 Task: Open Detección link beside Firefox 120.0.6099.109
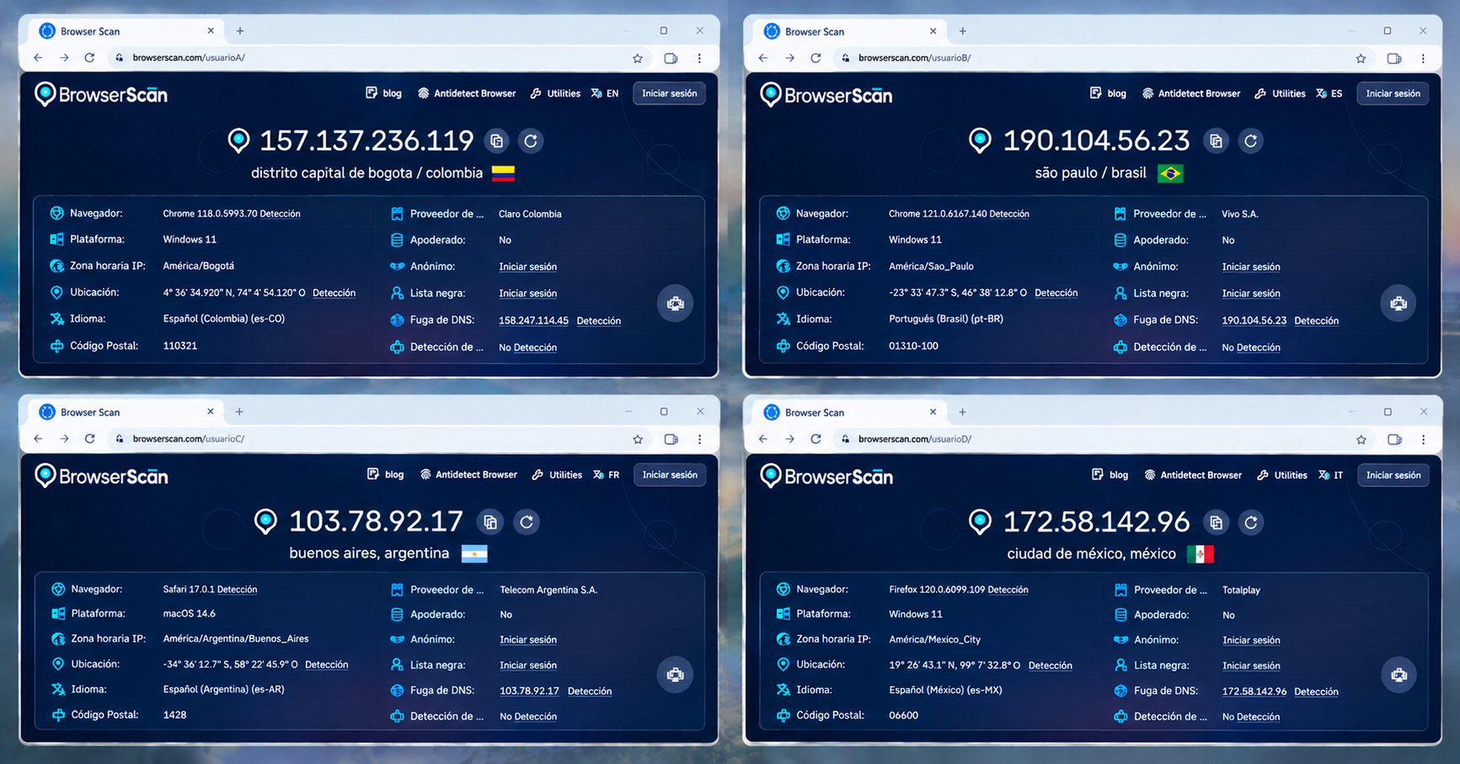[x=1008, y=590]
